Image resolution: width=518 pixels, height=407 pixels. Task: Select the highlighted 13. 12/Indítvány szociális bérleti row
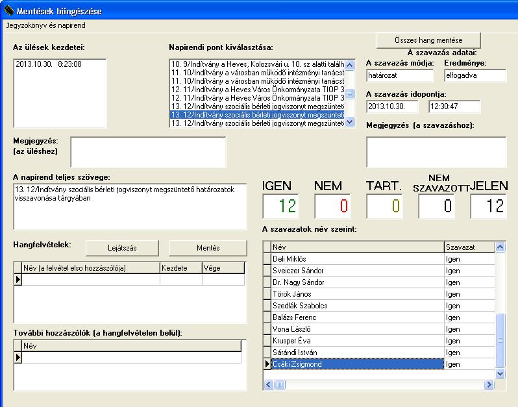258,115
